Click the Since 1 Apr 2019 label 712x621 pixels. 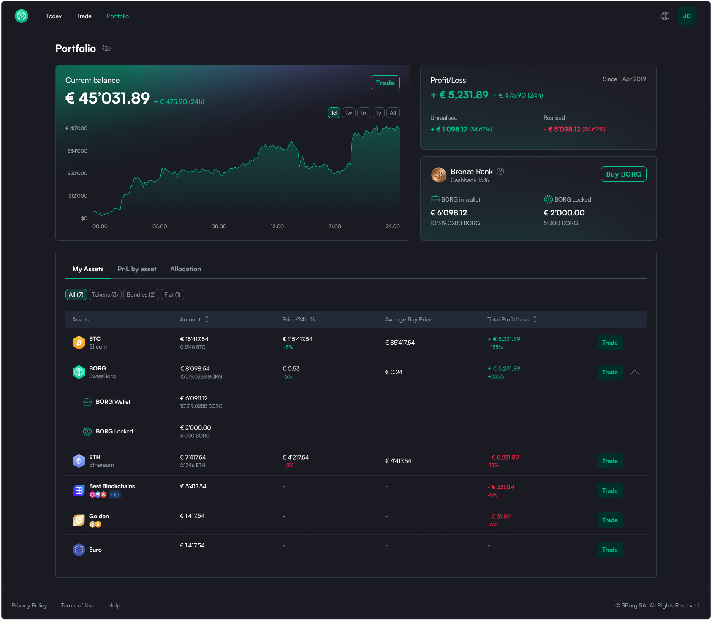coord(624,79)
